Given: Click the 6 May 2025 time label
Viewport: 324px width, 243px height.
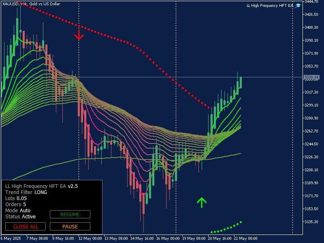Looking at the screenshot, I should click(11, 239).
